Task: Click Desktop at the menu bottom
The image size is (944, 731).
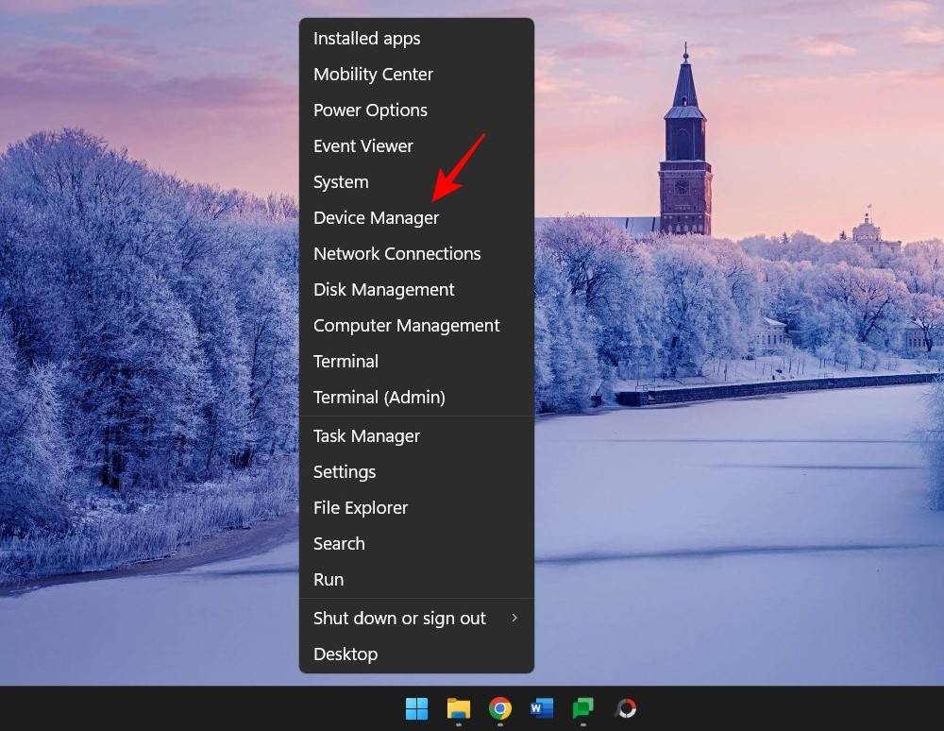Action: tap(346, 654)
